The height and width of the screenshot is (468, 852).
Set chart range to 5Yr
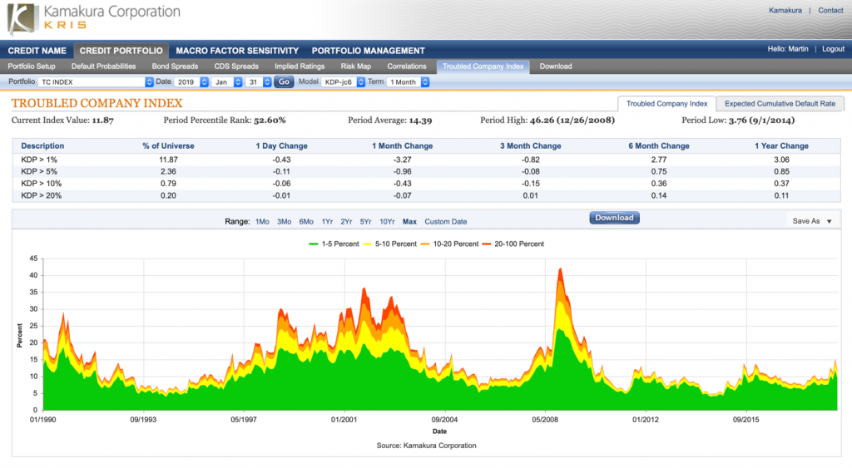[366, 221]
